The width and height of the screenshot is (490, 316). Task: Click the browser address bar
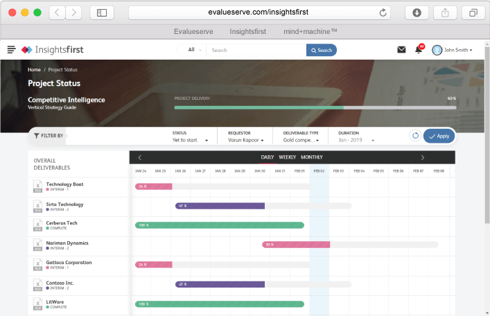coord(259,12)
